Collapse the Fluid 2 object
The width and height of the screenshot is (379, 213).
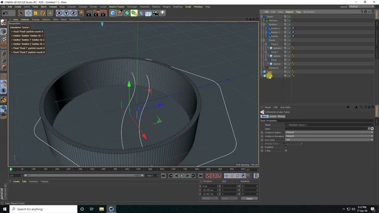tap(266, 44)
